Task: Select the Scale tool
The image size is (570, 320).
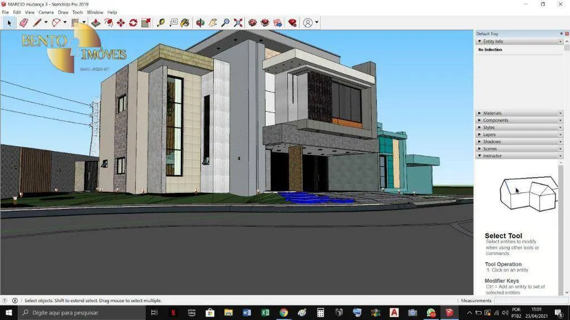Action: (x=146, y=23)
